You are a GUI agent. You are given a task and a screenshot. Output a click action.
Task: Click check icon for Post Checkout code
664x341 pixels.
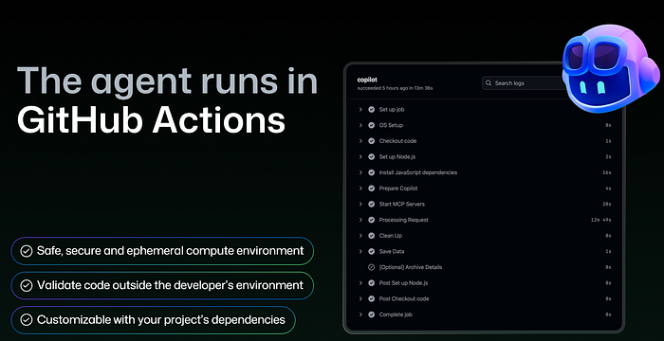372,298
